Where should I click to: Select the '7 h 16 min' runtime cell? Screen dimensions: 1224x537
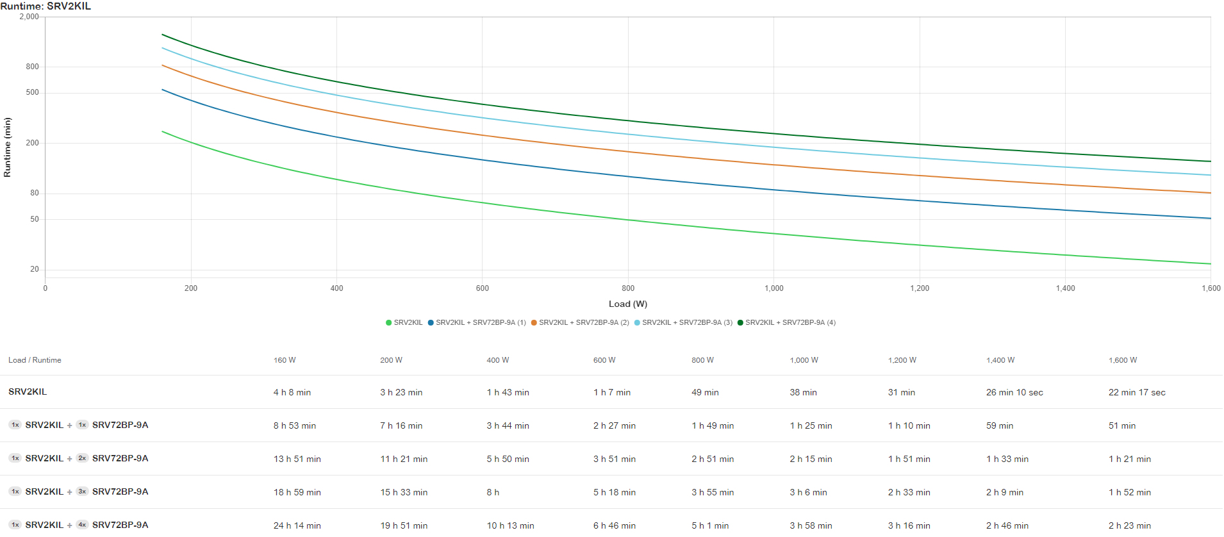point(401,425)
